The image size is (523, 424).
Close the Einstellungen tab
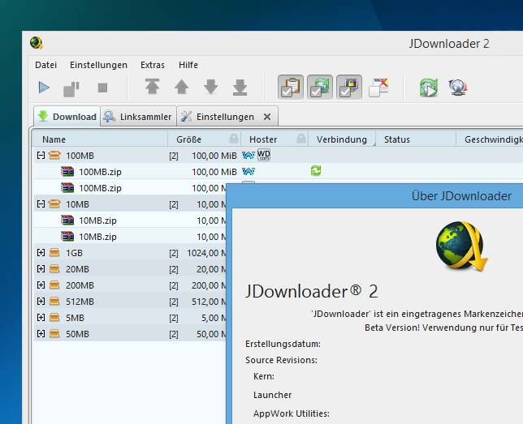(x=267, y=117)
